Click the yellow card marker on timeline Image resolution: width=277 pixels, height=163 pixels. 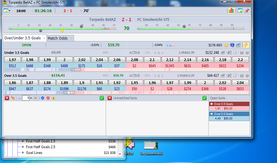point(62,31)
